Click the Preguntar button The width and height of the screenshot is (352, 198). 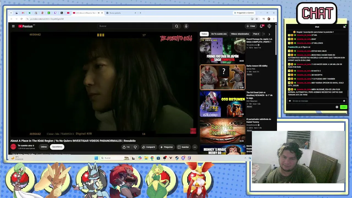[x=166, y=147]
